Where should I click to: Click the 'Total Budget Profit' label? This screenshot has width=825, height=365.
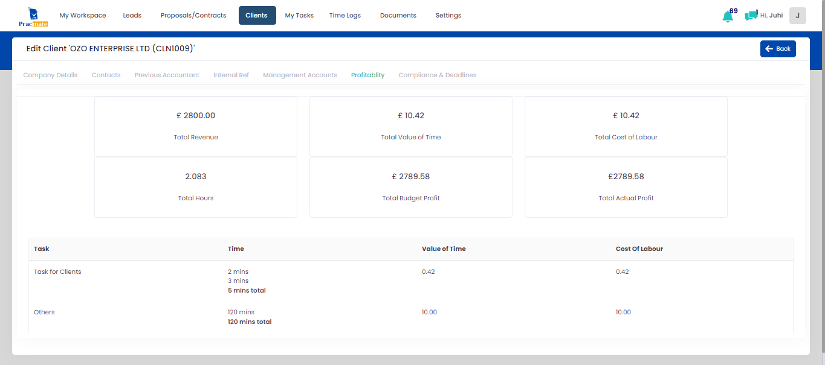[x=411, y=198]
